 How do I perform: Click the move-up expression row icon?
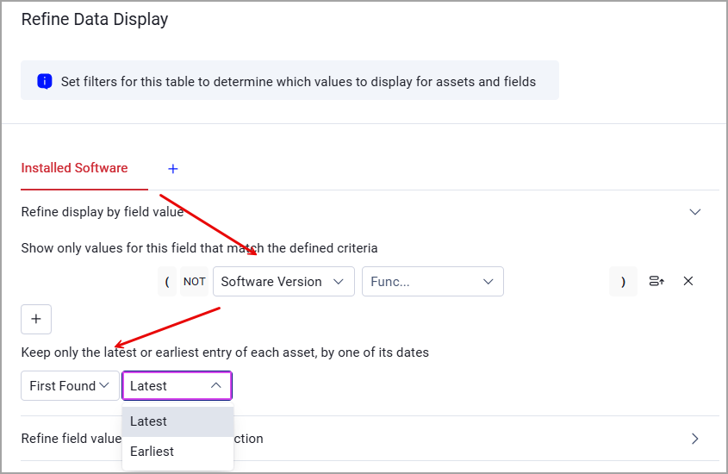coord(656,281)
